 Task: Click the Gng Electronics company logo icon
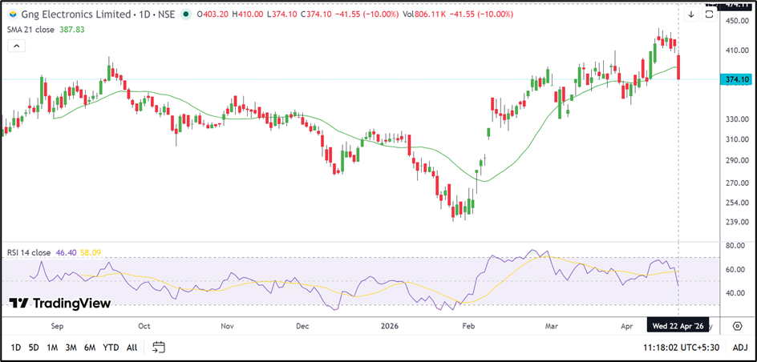11,14
